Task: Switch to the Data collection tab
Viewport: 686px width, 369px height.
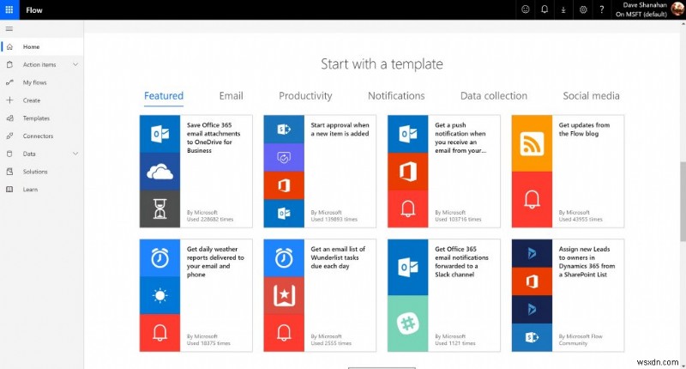Action: click(x=494, y=96)
